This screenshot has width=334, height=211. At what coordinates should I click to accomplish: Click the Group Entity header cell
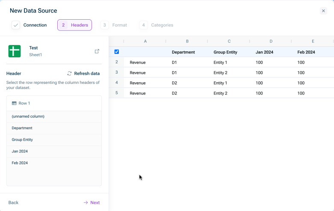[x=225, y=52]
